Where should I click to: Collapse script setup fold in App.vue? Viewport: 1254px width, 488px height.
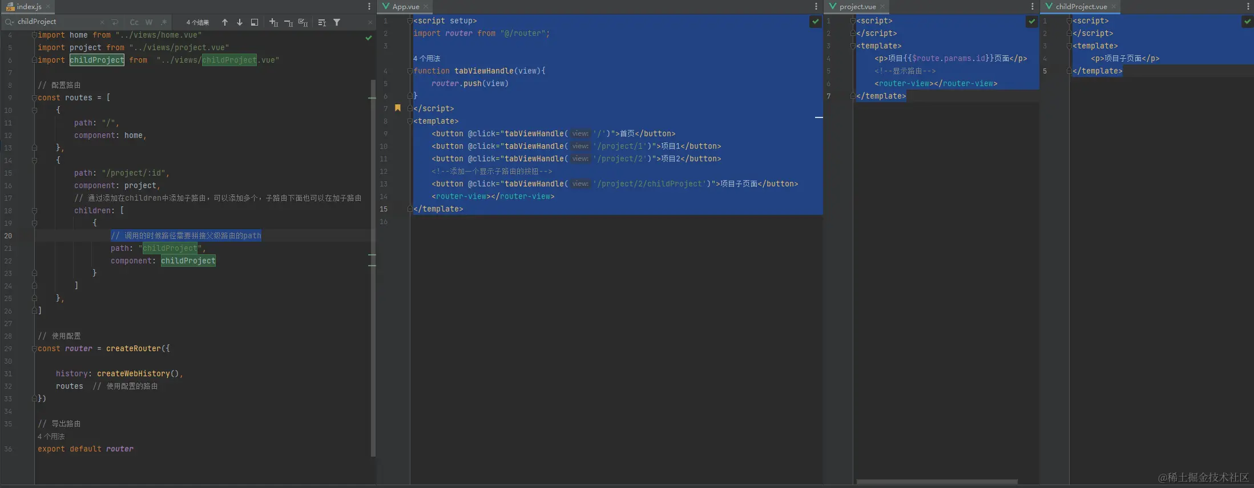point(410,21)
